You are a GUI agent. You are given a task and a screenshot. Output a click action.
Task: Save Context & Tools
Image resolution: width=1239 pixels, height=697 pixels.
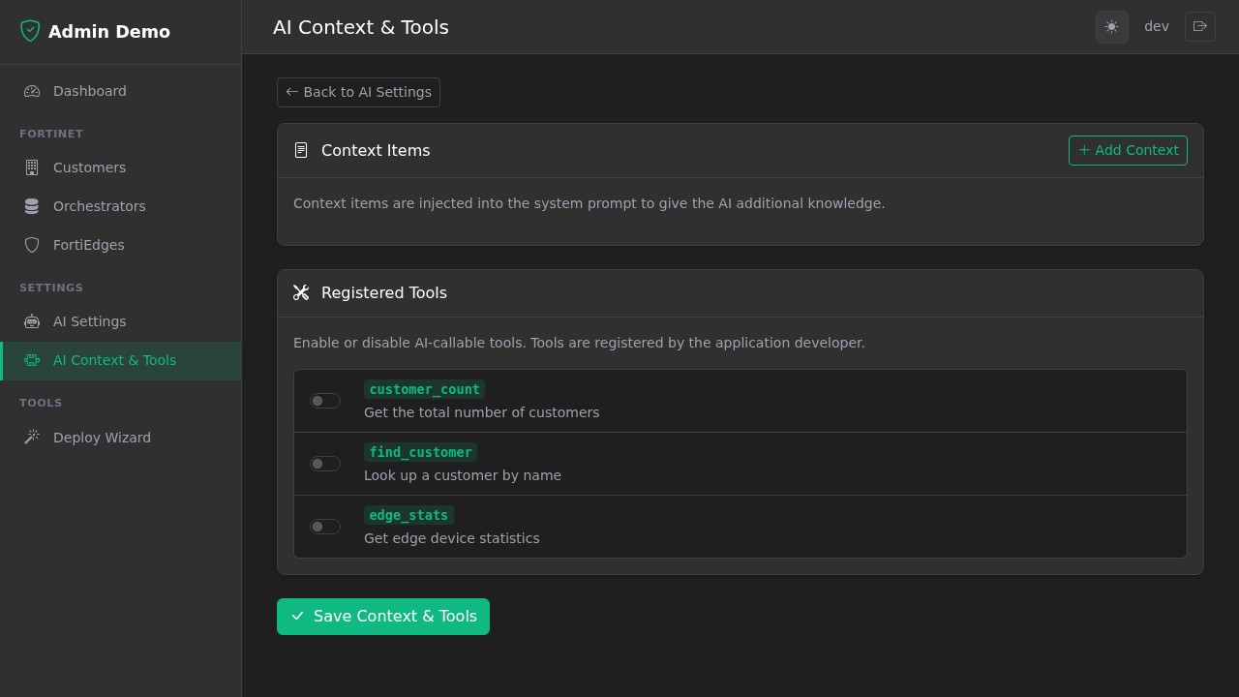383,617
